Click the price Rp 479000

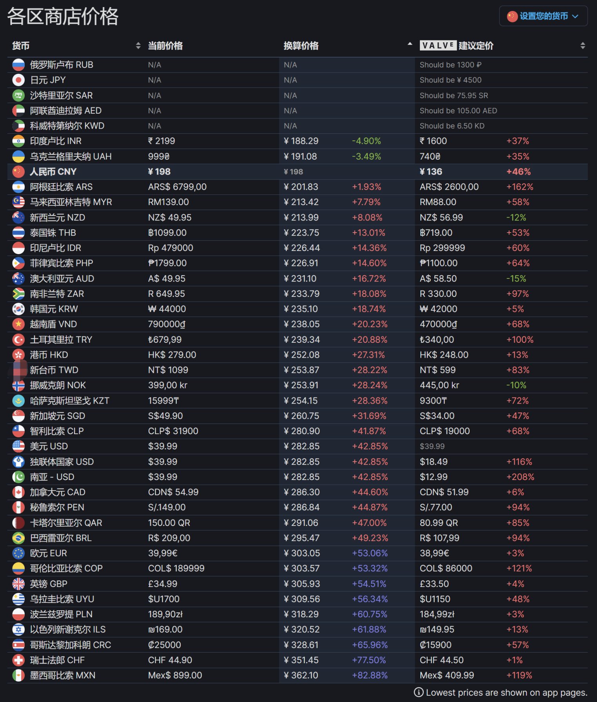(x=171, y=248)
